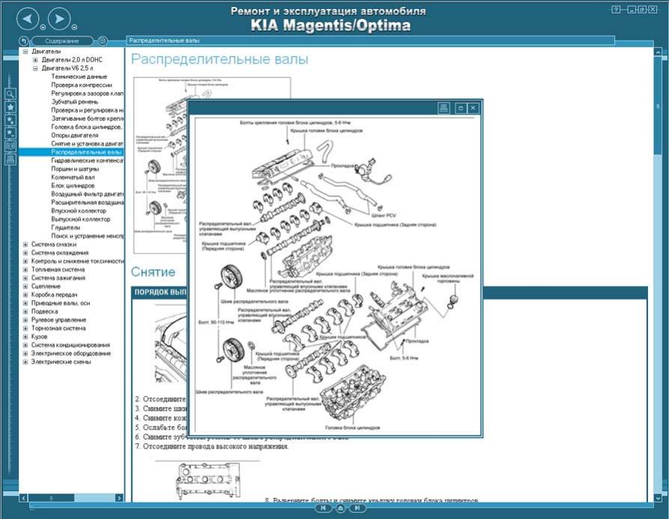The height and width of the screenshot is (519, 669).
Task: Click the printer icon in the left sidebar
Action: 10,159
